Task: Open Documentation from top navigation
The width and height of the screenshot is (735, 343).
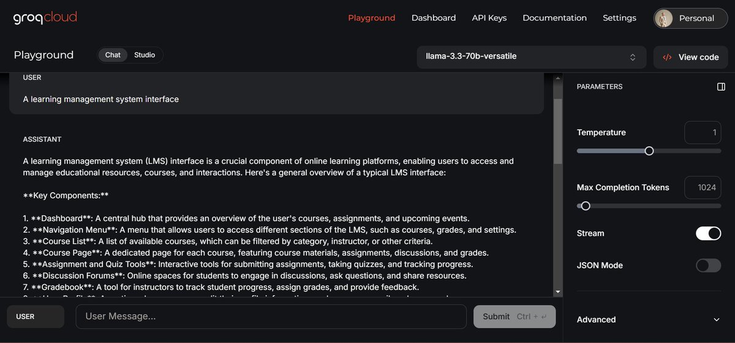Action: tap(554, 18)
